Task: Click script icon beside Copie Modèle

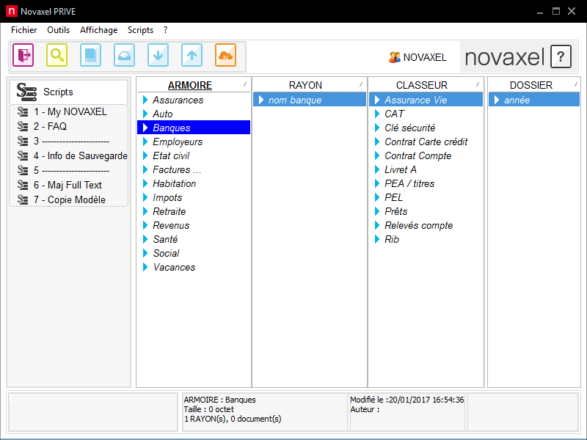Action: tap(23, 199)
